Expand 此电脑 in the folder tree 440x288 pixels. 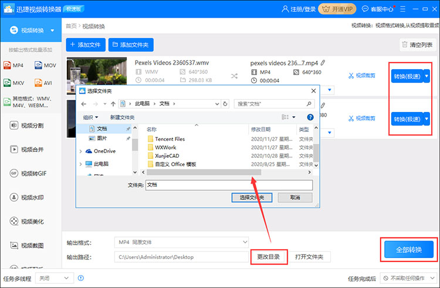point(81,164)
